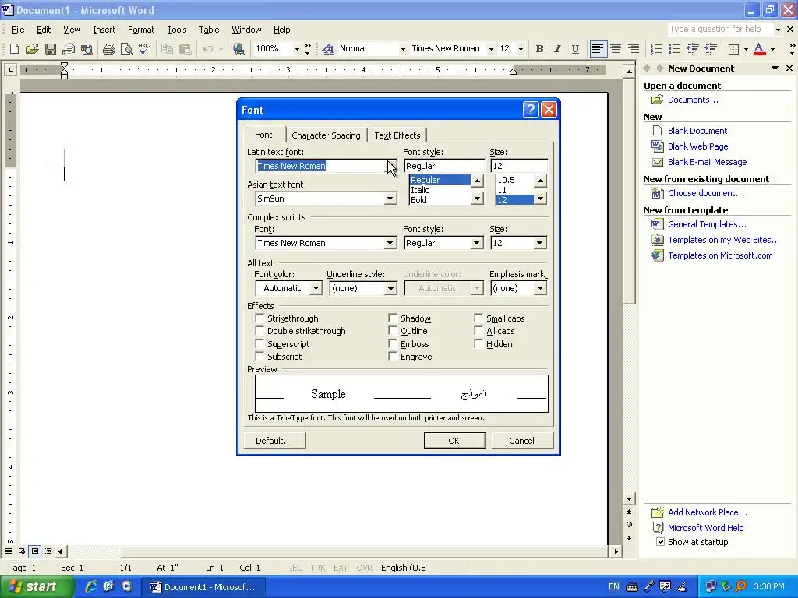The image size is (798, 598).
Task: Toggle Italic in the formatting toolbar
Action: pos(557,49)
